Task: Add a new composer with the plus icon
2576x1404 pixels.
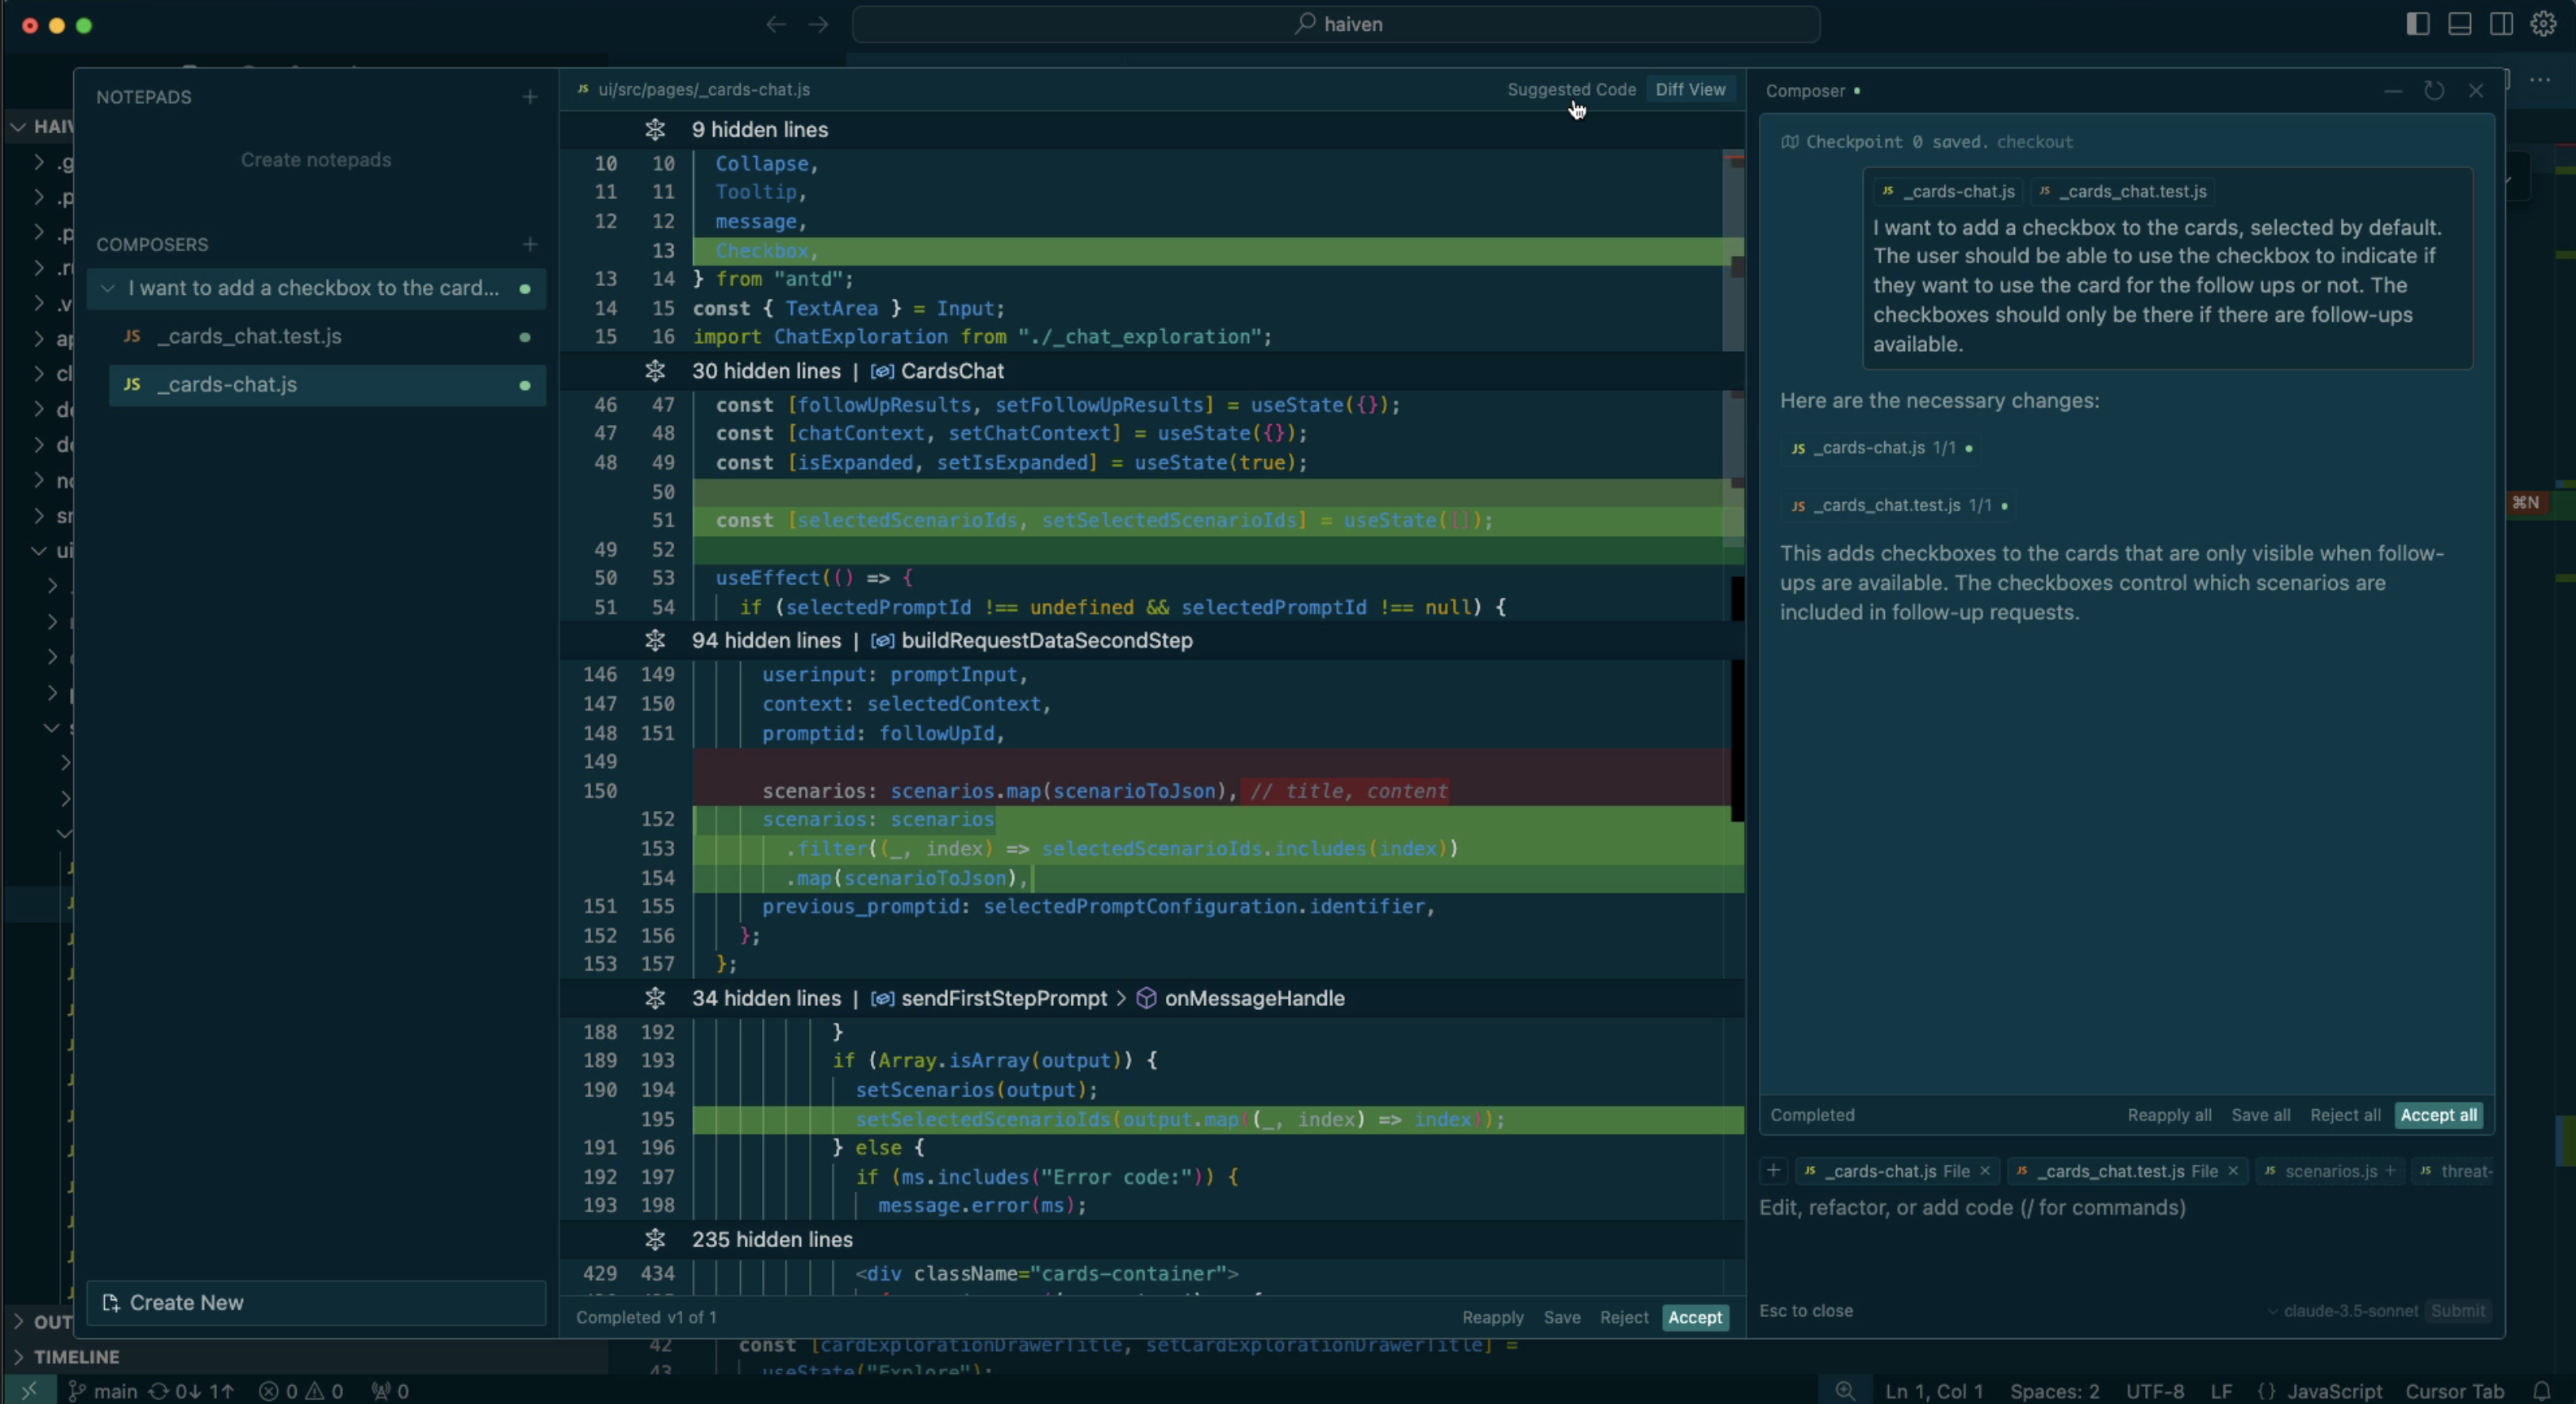Action: [x=529, y=245]
